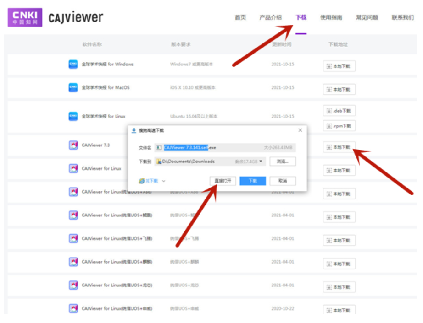Open the 使用指南 navigation tab
The height and width of the screenshot is (323, 423).
[331, 18]
